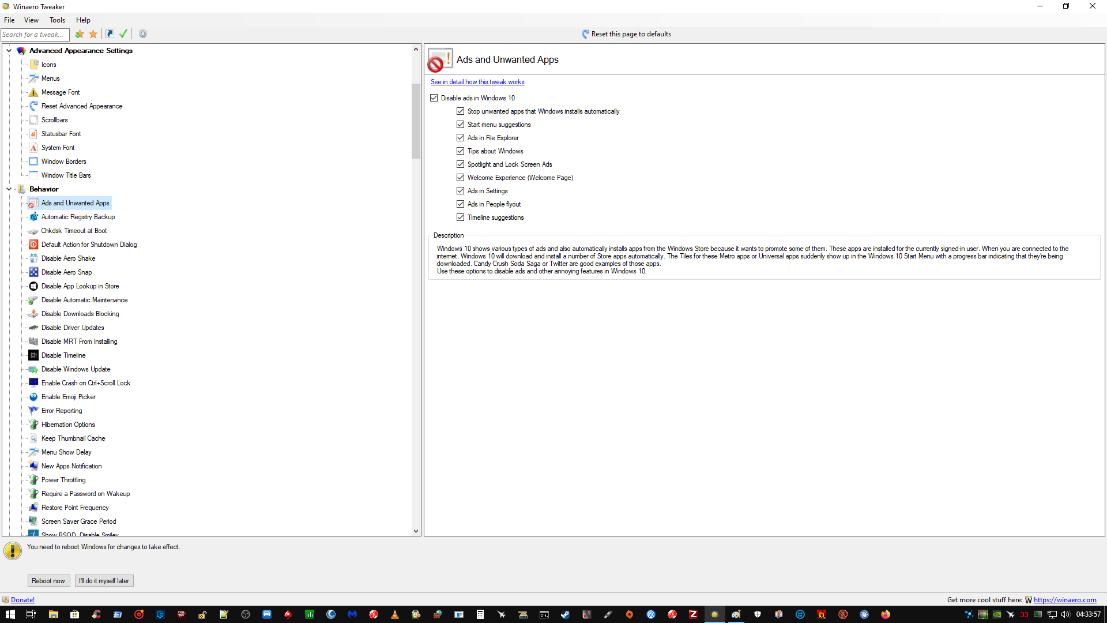Click the Reset this page to defaults icon

pos(585,34)
